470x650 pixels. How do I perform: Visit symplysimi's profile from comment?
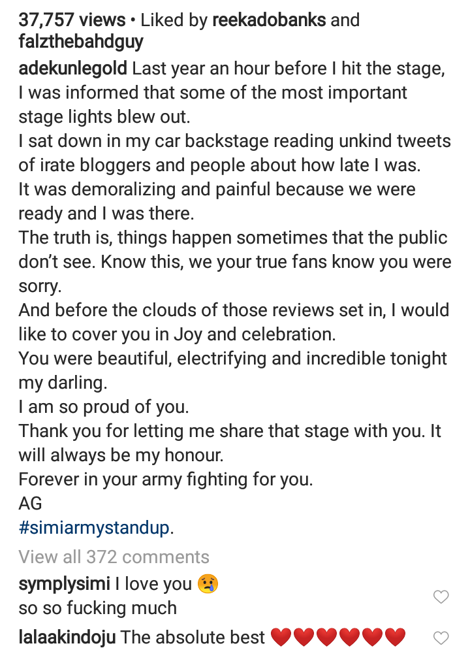tap(65, 583)
